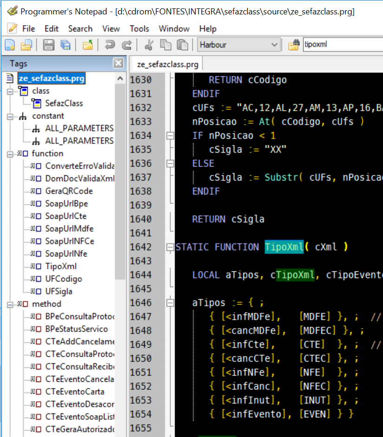This screenshot has height=437, width=383.
Task: Collapse the constant node in Tags tree
Action: point(10,116)
